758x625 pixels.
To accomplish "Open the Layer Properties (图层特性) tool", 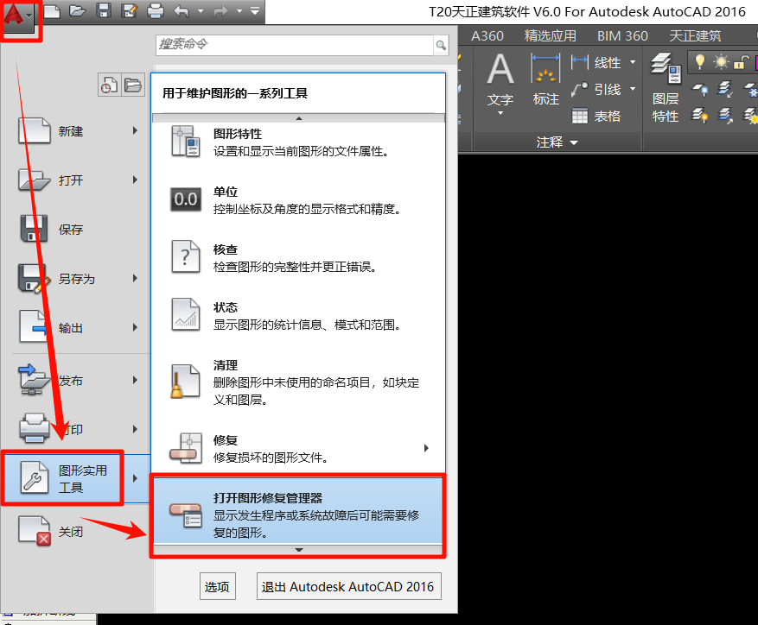I will click(x=665, y=86).
